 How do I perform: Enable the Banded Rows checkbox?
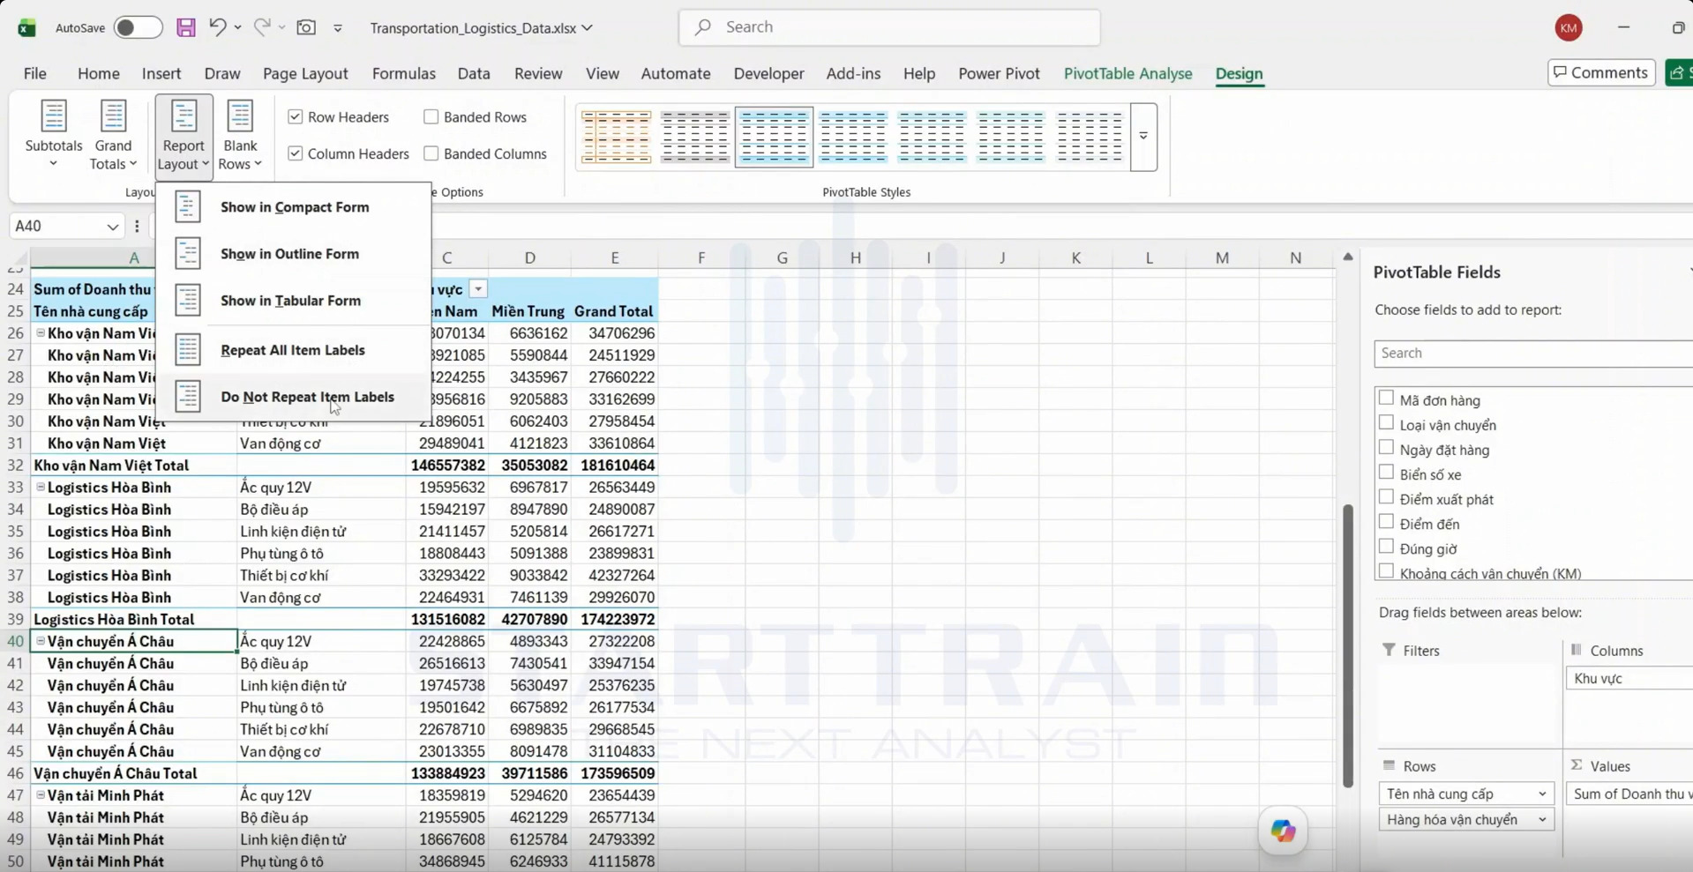tap(431, 116)
